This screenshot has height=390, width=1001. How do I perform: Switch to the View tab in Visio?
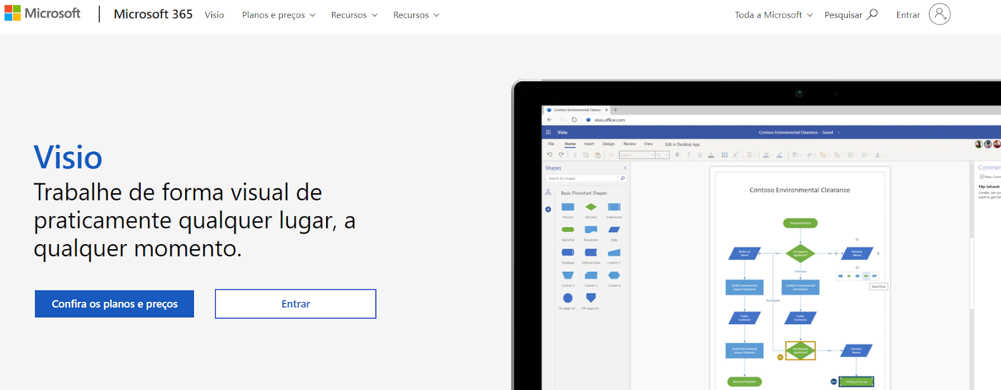(x=649, y=144)
